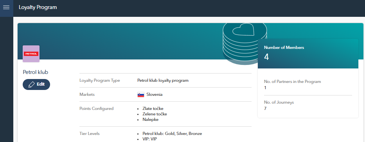
Task: Click the partners count value 1
Action: pos(265,88)
